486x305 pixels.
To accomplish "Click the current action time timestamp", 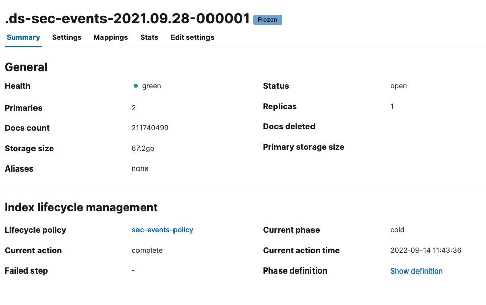I will click(x=425, y=250).
